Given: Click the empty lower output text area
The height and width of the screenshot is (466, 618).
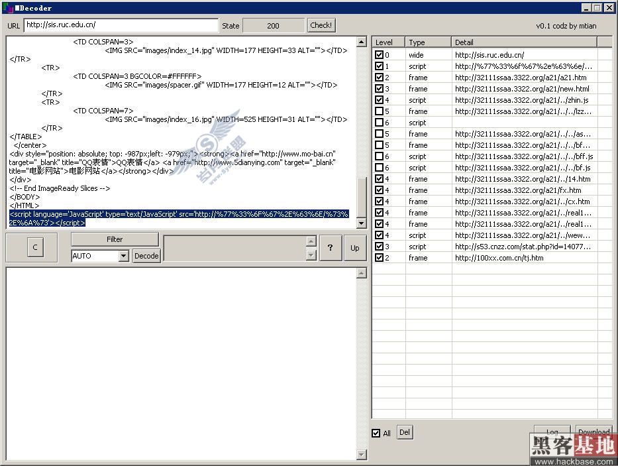Looking at the screenshot, I should coord(181,364).
